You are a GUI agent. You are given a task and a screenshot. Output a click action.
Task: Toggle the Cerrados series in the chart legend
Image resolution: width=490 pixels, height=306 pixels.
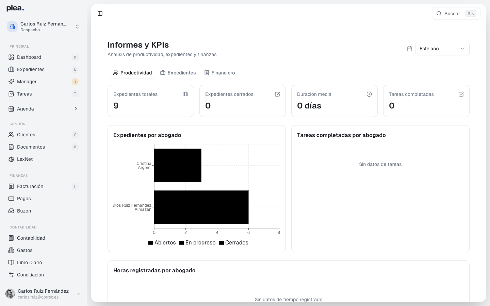pos(234,242)
